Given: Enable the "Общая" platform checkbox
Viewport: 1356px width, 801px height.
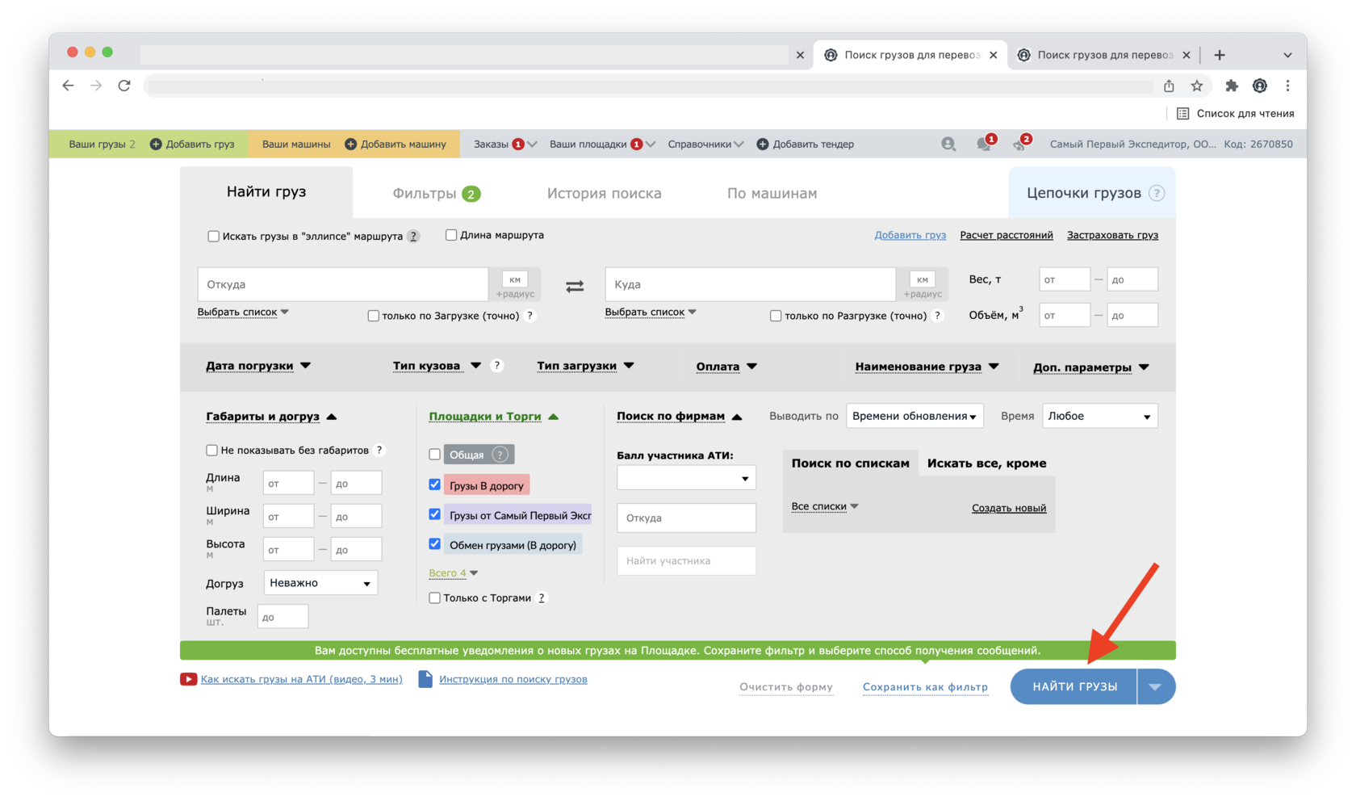Looking at the screenshot, I should click(434, 455).
